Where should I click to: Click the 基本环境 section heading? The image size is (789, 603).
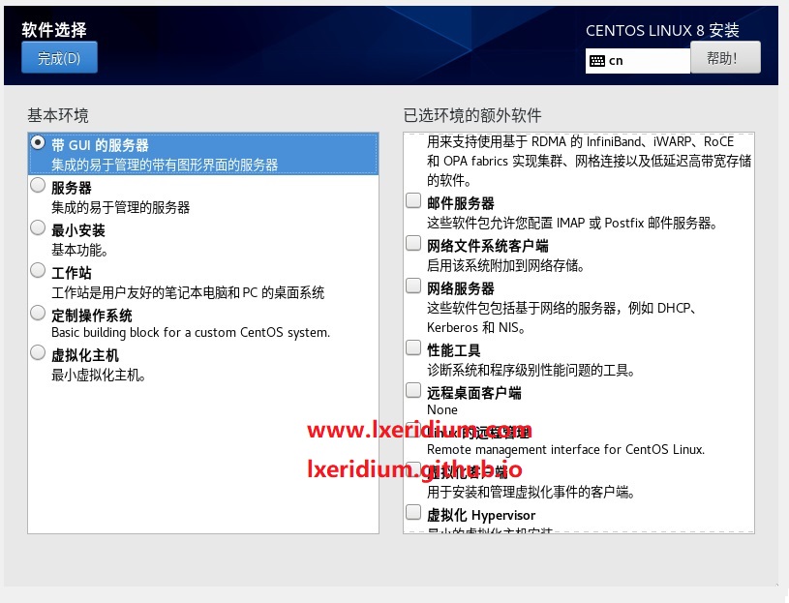point(58,116)
